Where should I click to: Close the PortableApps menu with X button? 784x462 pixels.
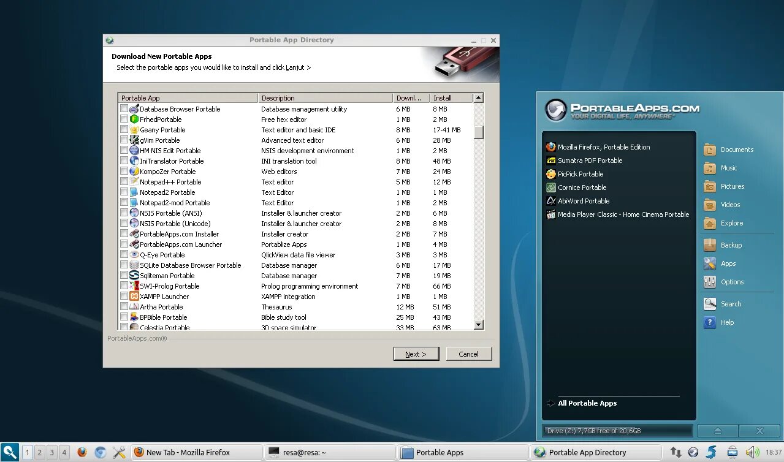click(759, 431)
